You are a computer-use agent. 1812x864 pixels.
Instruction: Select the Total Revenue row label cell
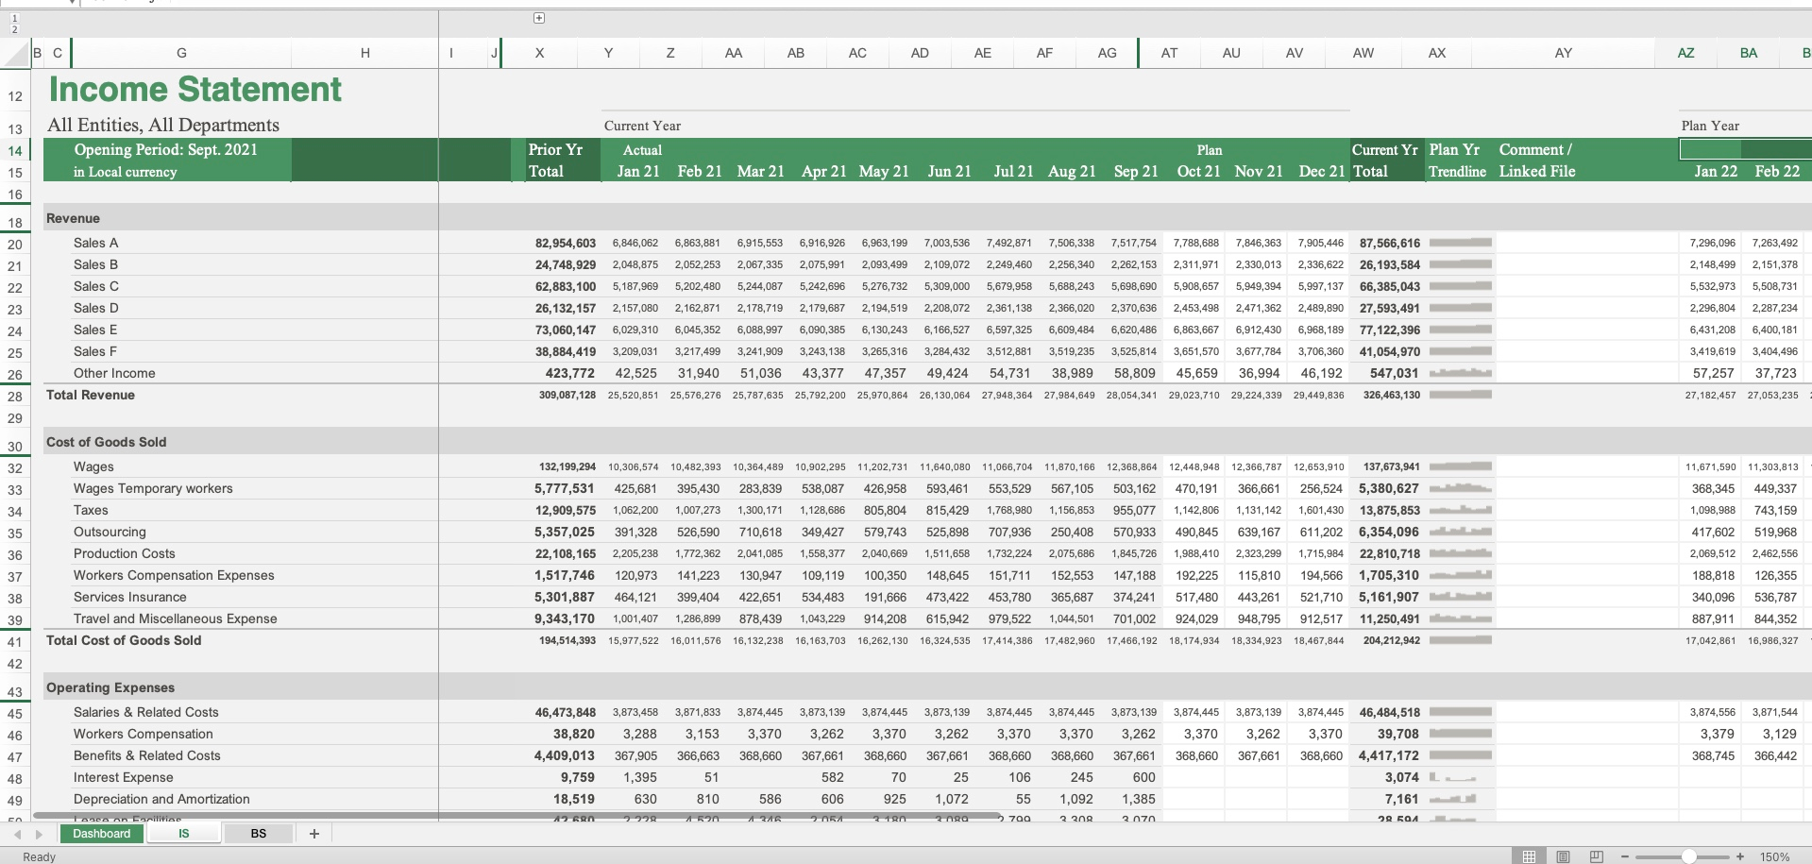tap(92, 395)
